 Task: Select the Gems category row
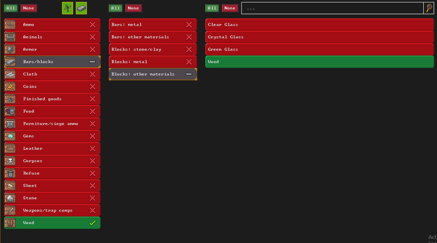[52, 136]
